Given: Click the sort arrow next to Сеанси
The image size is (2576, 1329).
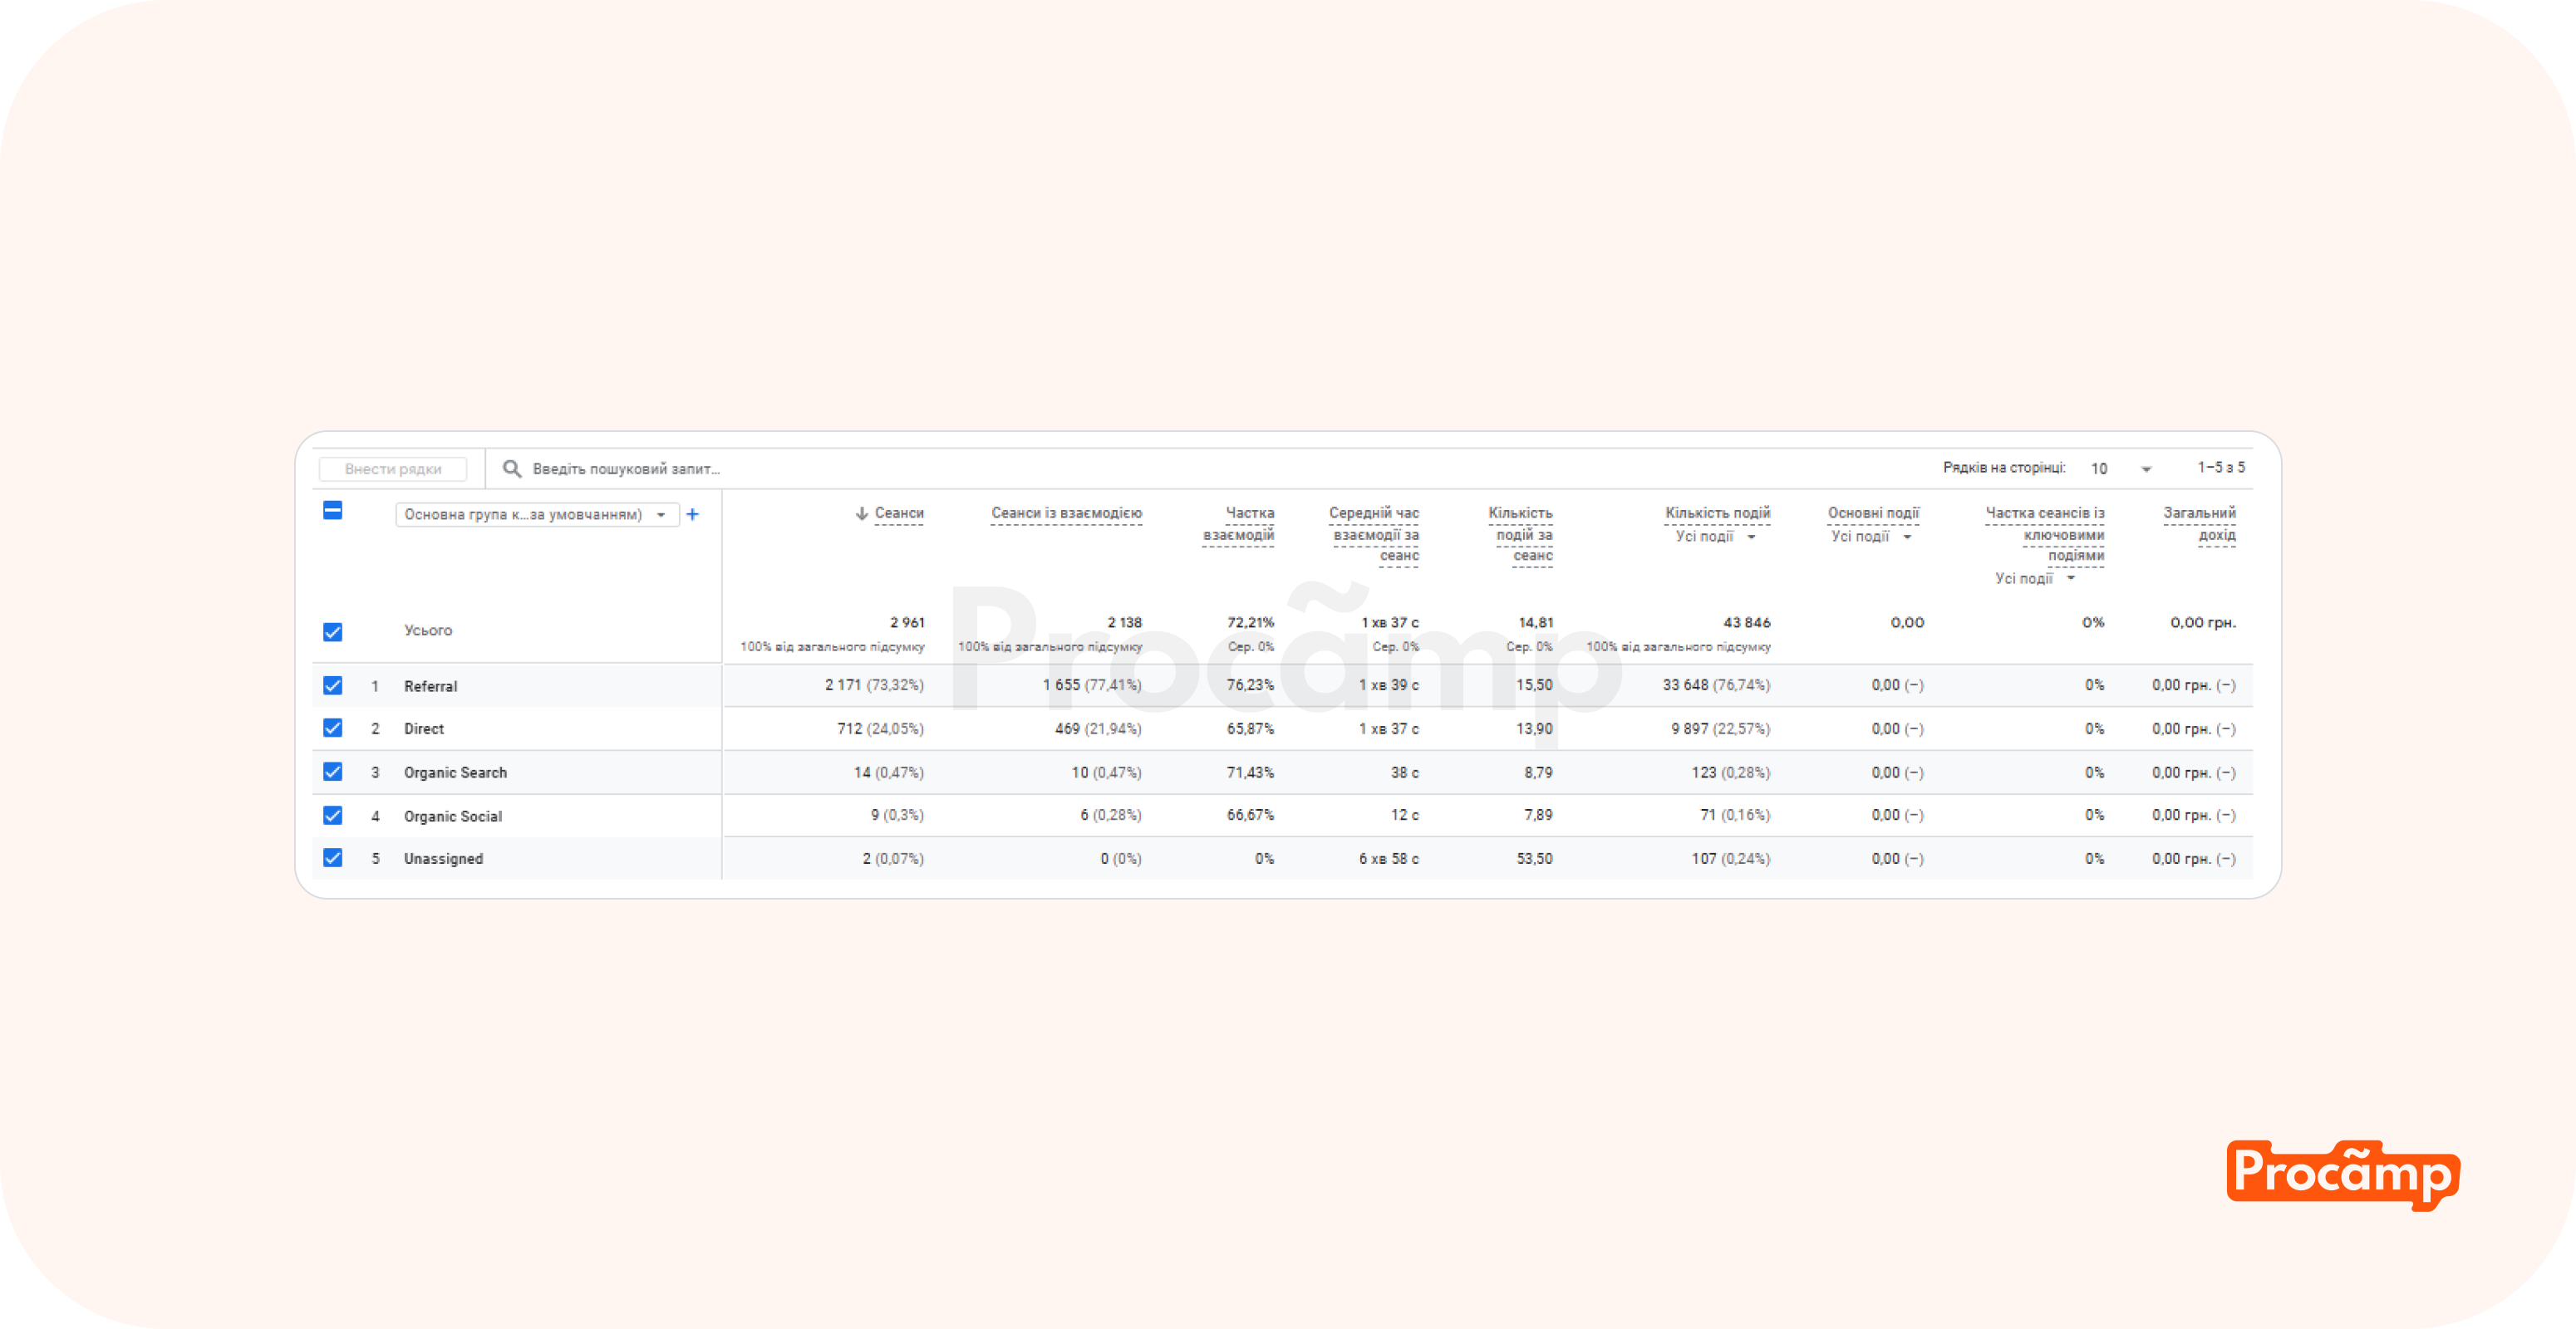Looking at the screenshot, I should [x=861, y=513].
